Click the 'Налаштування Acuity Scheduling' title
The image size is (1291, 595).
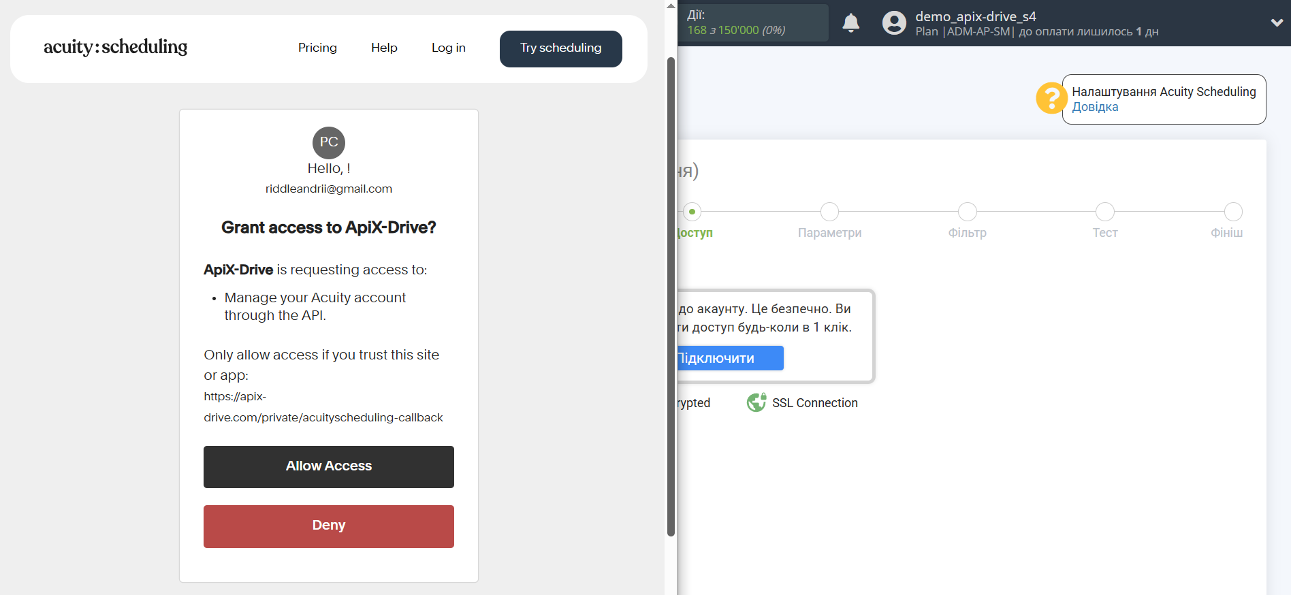[1164, 92]
